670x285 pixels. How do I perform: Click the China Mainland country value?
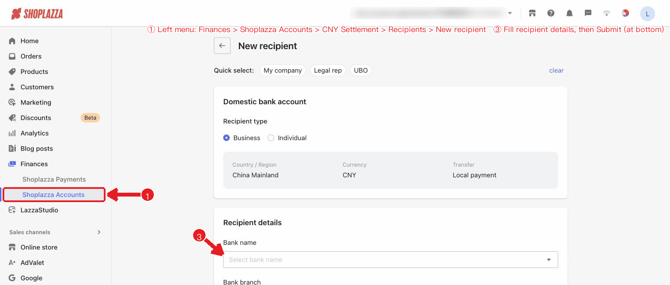click(256, 175)
